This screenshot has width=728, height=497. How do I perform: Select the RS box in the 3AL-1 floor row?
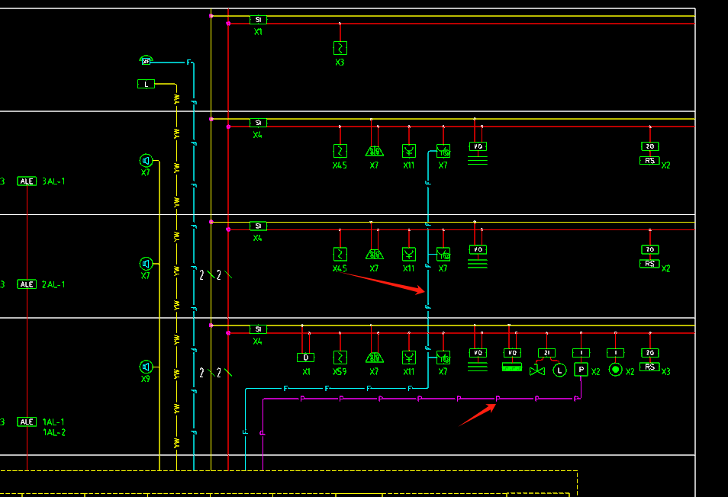(649, 160)
